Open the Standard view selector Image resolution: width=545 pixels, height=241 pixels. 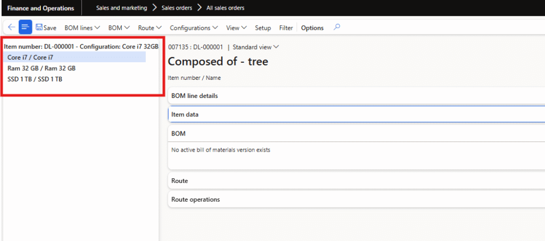255,47
